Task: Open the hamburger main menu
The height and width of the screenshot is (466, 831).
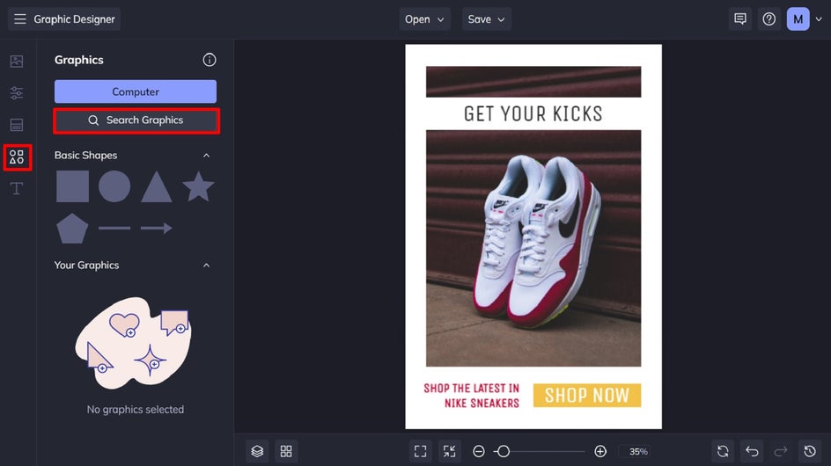Action: pos(20,19)
